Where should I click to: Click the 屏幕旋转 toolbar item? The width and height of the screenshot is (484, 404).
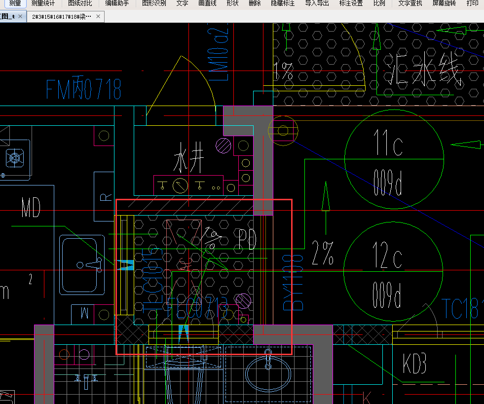point(444,3)
